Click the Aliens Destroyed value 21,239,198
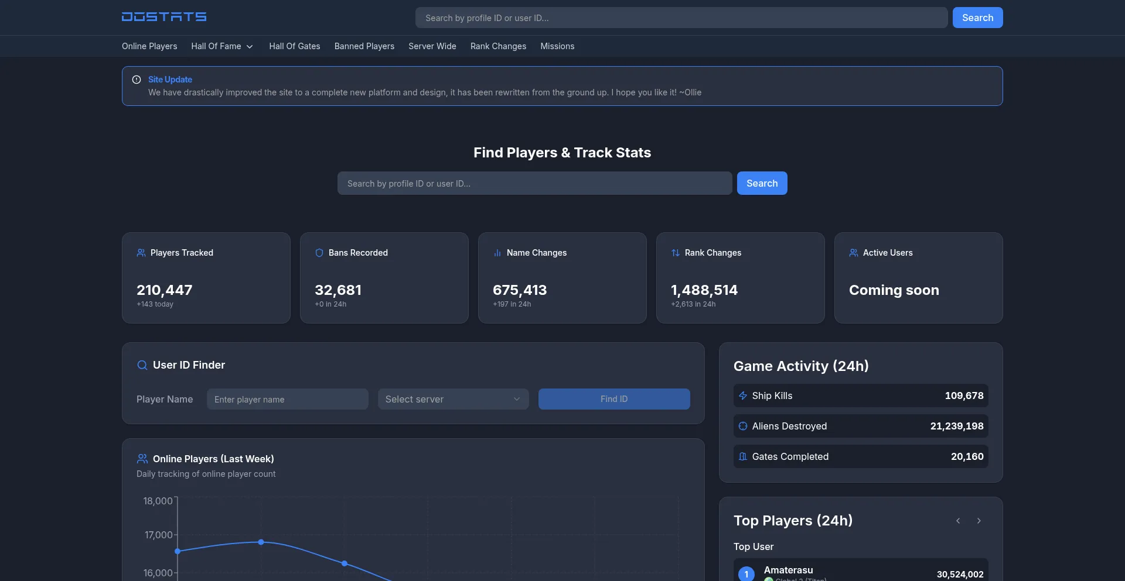Screen dimensions: 1125x581 point(957,426)
